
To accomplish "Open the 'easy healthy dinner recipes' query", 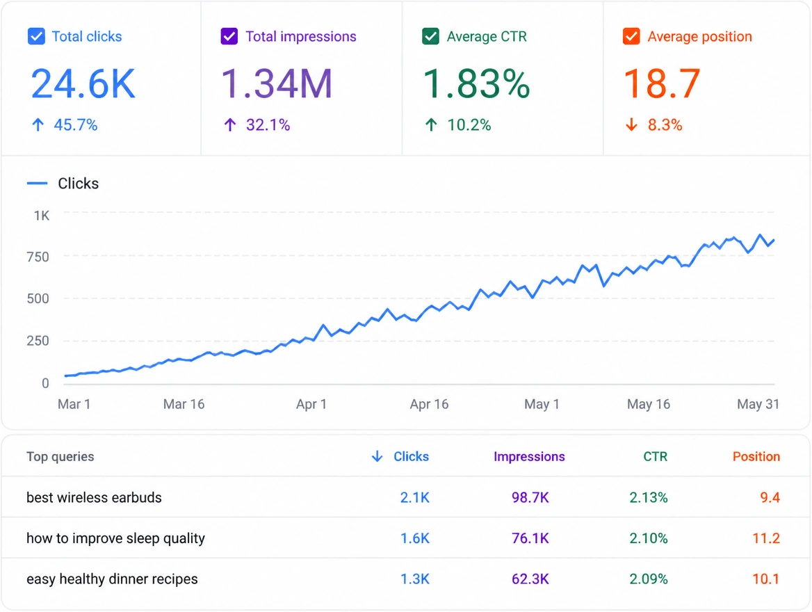I will coord(112,579).
